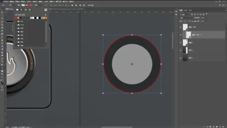Click the stroke color box in options bar
227x128 pixels.
coord(31,5)
